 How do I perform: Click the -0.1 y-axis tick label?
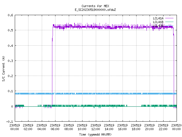click(9, 122)
